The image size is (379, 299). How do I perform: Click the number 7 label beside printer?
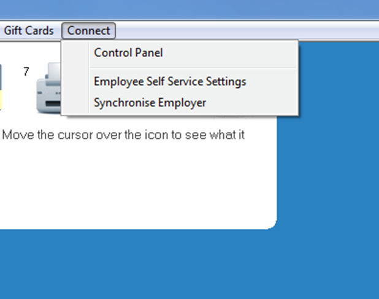26,72
